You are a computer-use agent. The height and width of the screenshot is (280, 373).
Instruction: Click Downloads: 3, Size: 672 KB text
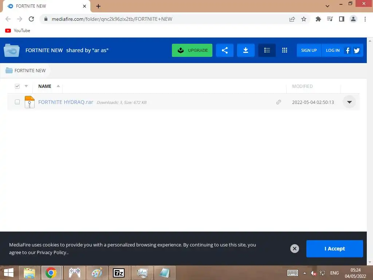122,102
